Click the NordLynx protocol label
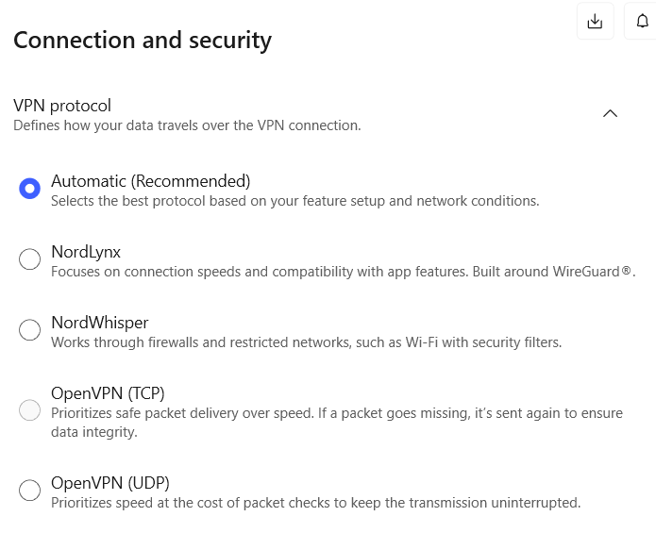Screen dimensions: 656x533 (x=86, y=252)
